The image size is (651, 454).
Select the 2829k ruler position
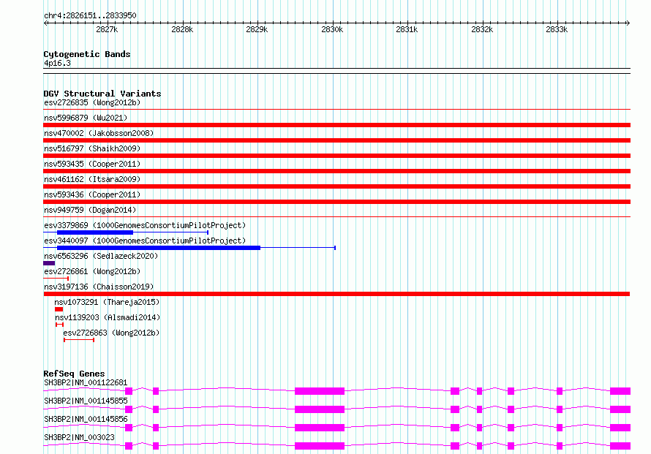point(257,29)
